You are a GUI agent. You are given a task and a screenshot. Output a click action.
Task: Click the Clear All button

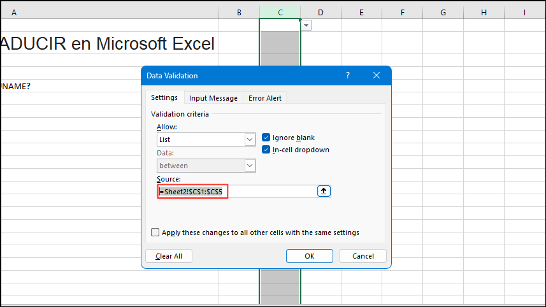click(x=169, y=256)
